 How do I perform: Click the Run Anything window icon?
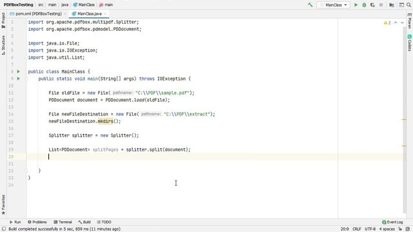click(401, 5)
